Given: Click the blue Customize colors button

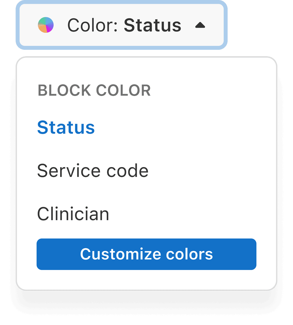Looking at the screenshot, I should tap(146, 254).
